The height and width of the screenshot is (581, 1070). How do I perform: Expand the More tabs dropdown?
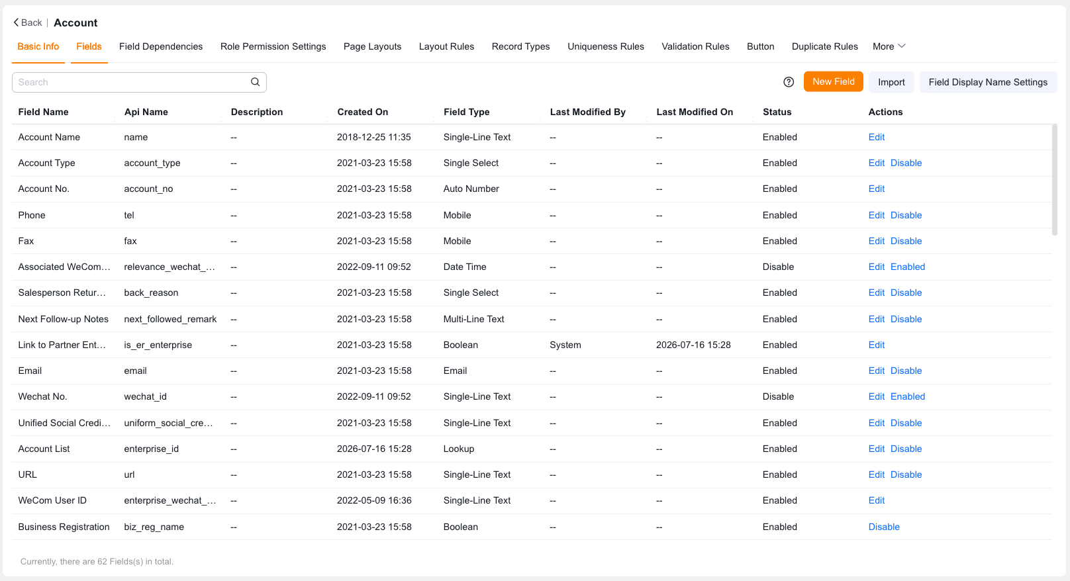pos(889,46)
